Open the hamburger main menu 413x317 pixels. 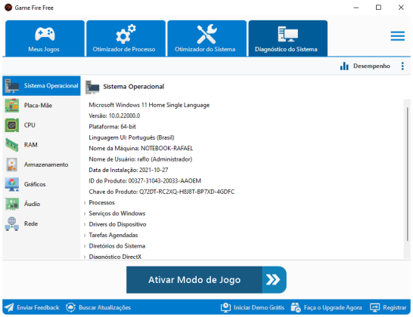coord(397,36)
